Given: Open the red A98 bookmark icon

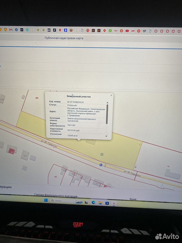Looking at the screenshot, I should [133, 31].
